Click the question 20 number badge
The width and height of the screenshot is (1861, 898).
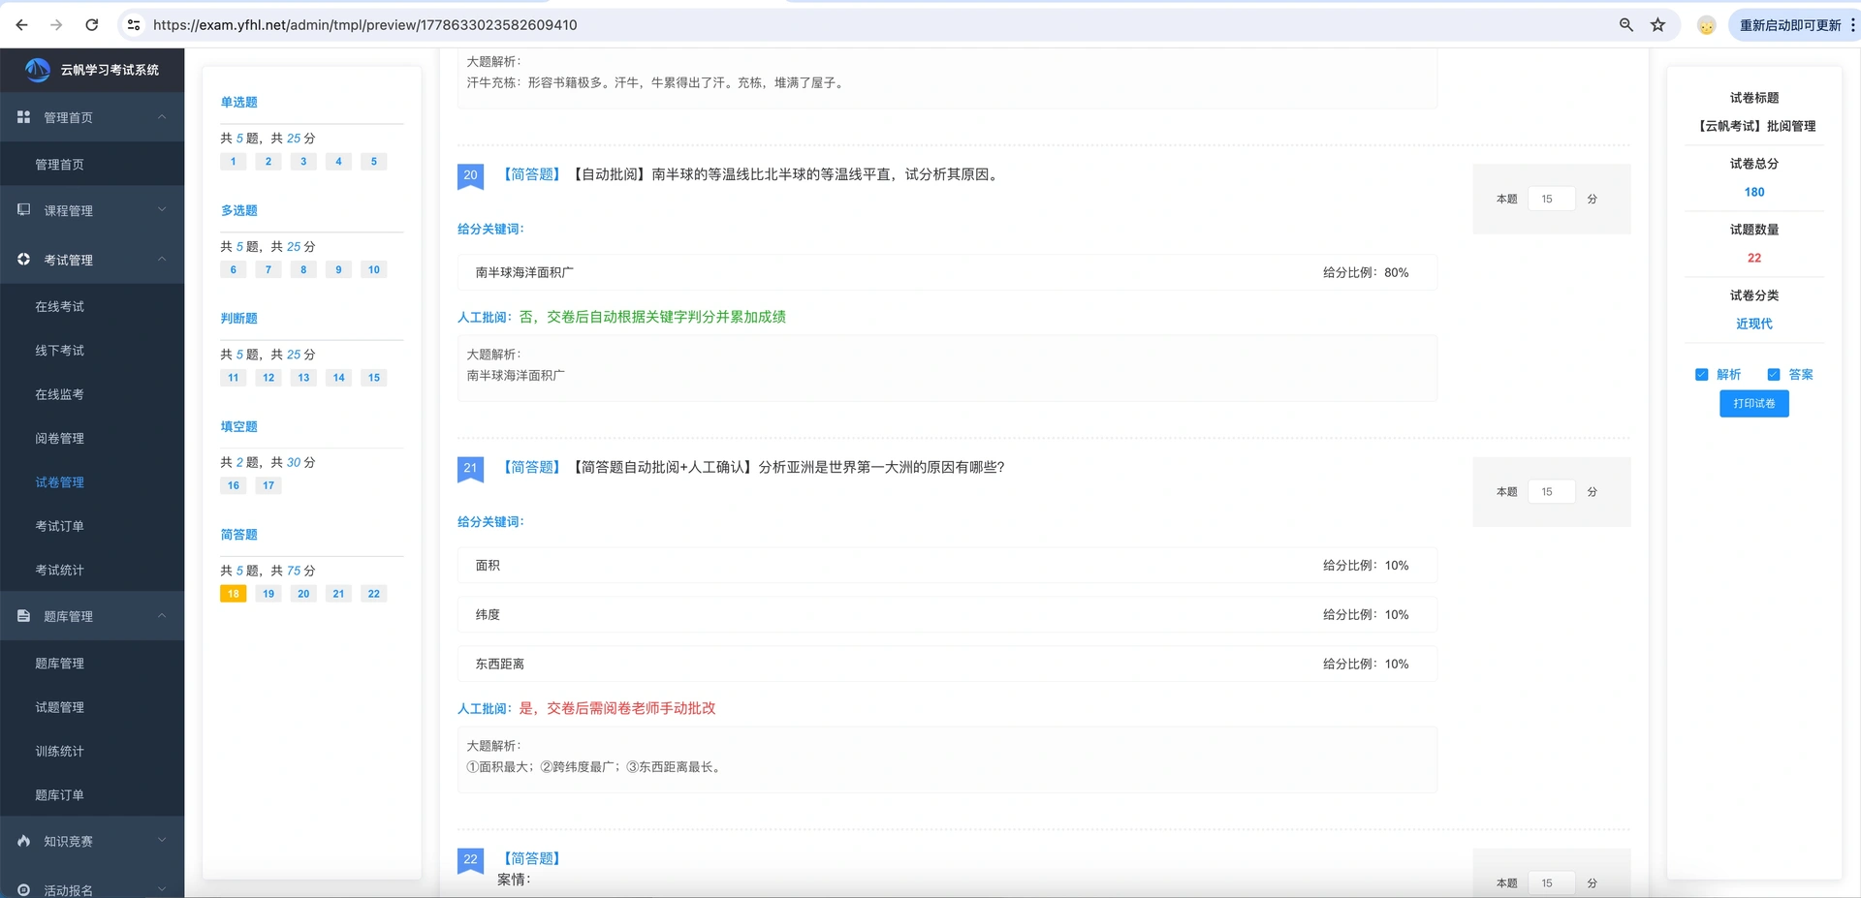(470, 175)
